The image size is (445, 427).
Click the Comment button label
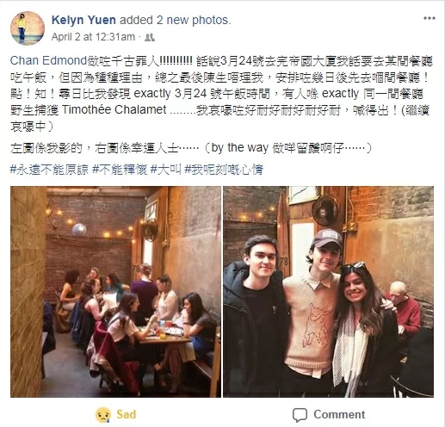(339, 414)
